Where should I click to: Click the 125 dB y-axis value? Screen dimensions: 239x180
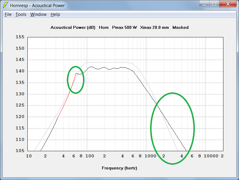[20, 105]
